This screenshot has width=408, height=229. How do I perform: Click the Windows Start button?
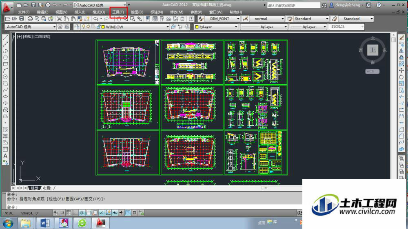pos(8,223)
